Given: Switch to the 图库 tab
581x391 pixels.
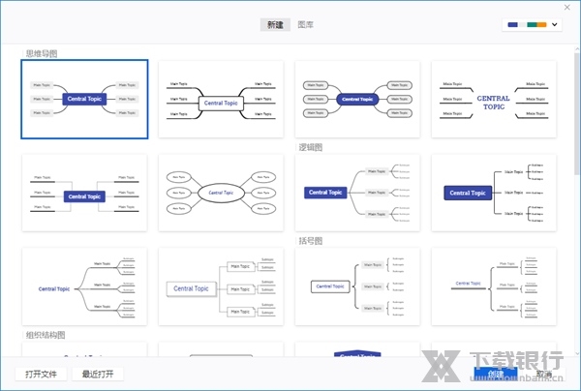Looking at the screenshot, I should point(306,24).
